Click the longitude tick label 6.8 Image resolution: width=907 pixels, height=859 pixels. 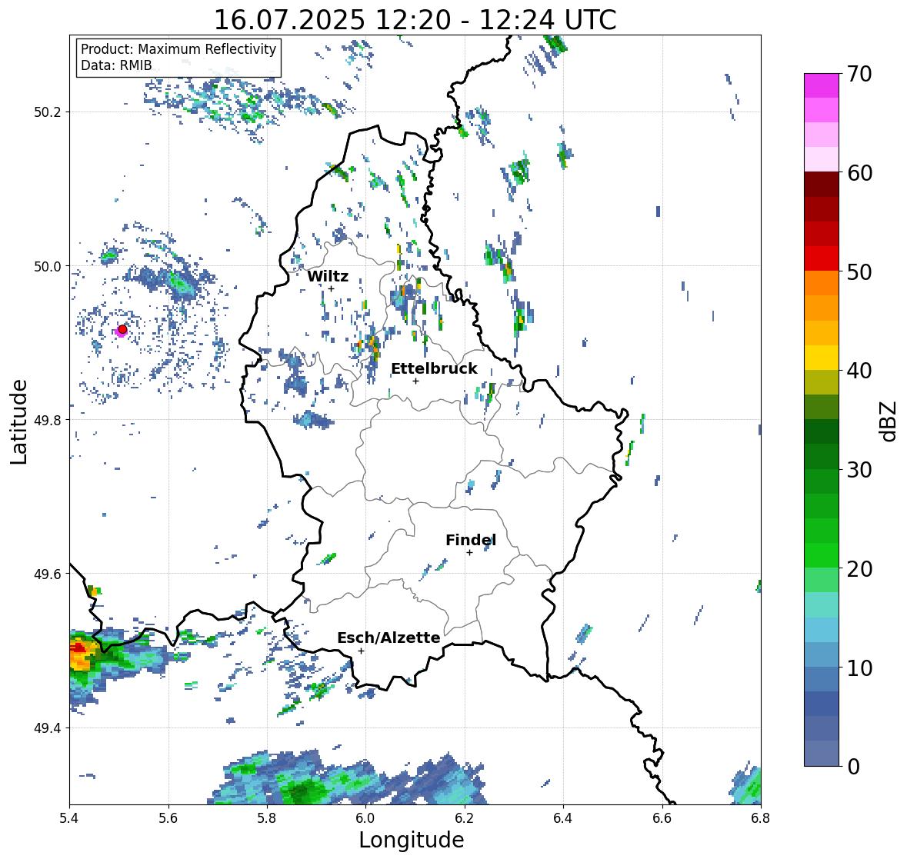(761, 818)
